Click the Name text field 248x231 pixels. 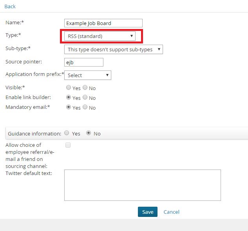pyautogui.click(x=103, y=23)
